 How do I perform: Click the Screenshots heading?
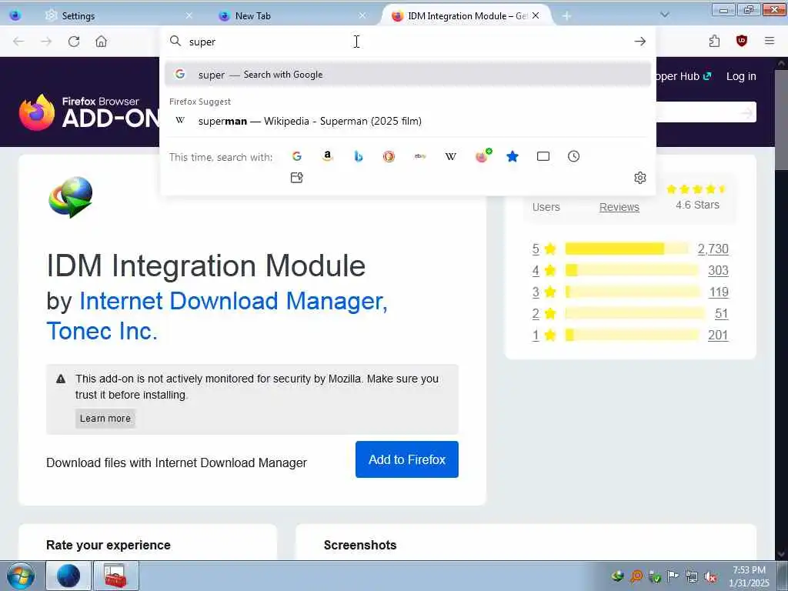pyautogui.click(x=360, y=545)
